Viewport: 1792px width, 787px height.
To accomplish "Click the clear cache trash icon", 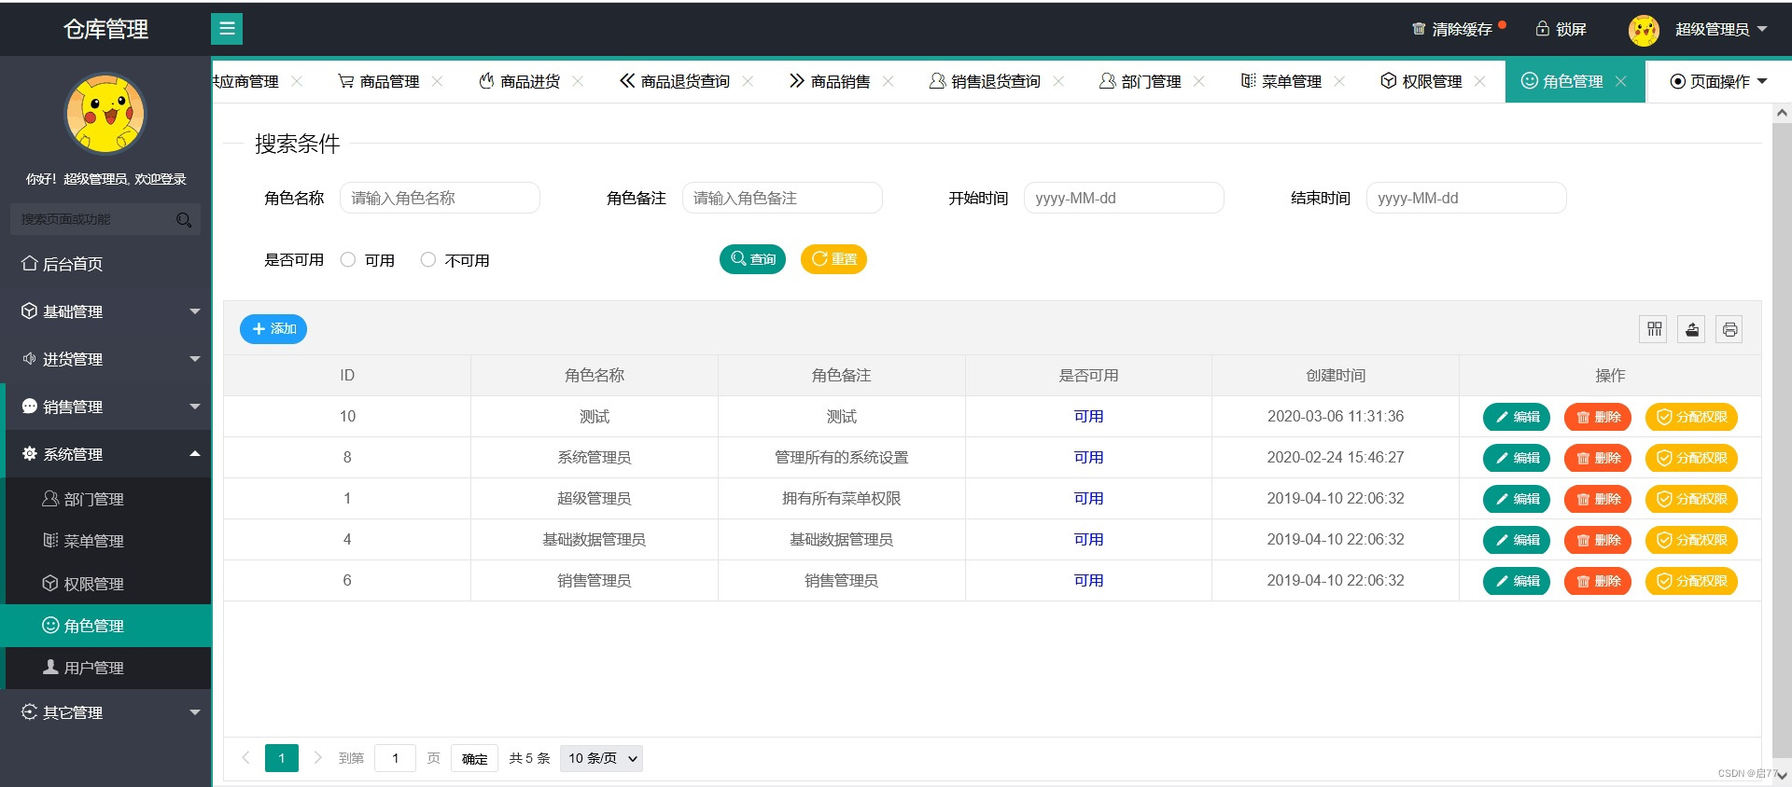I will tap(1419, 29).
